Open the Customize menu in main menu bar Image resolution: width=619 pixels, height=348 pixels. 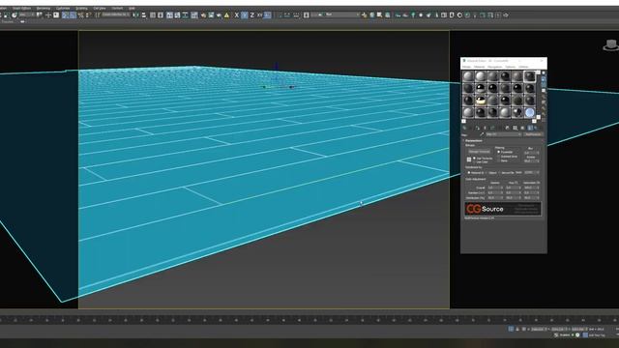click(62, 8)
